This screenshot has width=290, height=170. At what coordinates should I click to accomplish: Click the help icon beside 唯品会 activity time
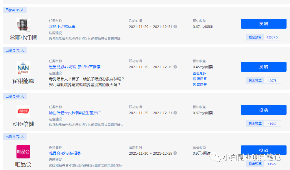[x=176, y=153]
